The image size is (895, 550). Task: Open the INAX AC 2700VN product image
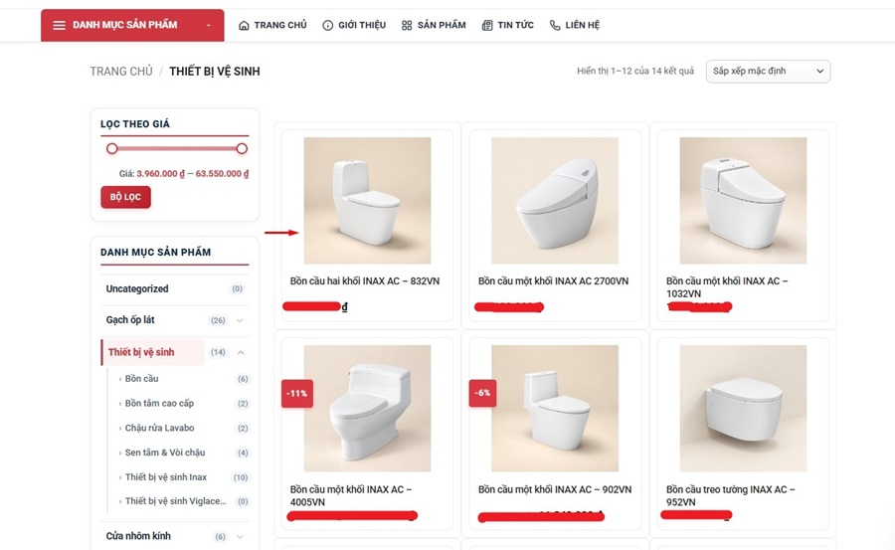pos(555,201)
